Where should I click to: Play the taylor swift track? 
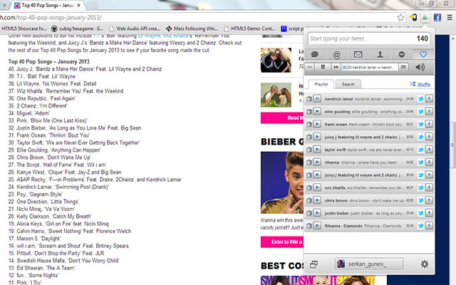(317, 150)
